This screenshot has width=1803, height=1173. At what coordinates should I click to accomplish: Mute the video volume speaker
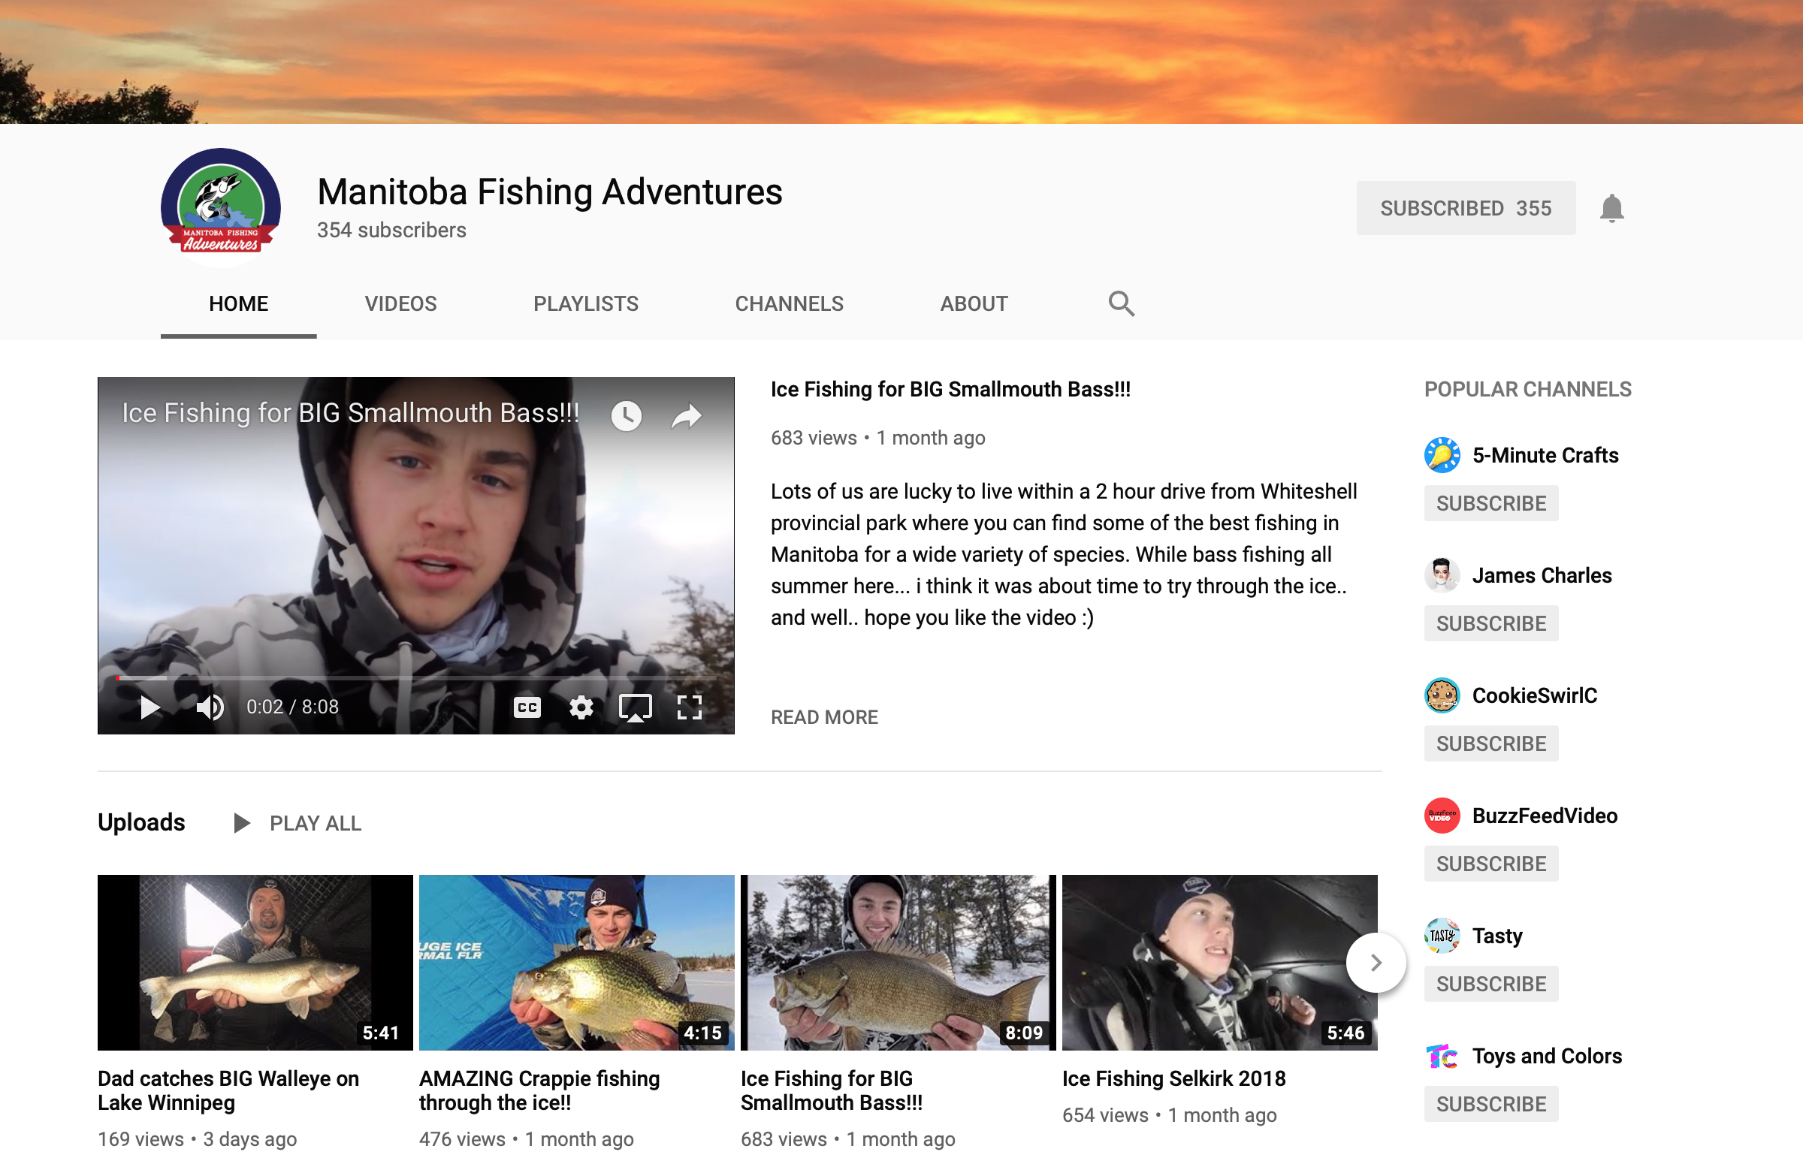pyautogui.click(x=210, y=707)
